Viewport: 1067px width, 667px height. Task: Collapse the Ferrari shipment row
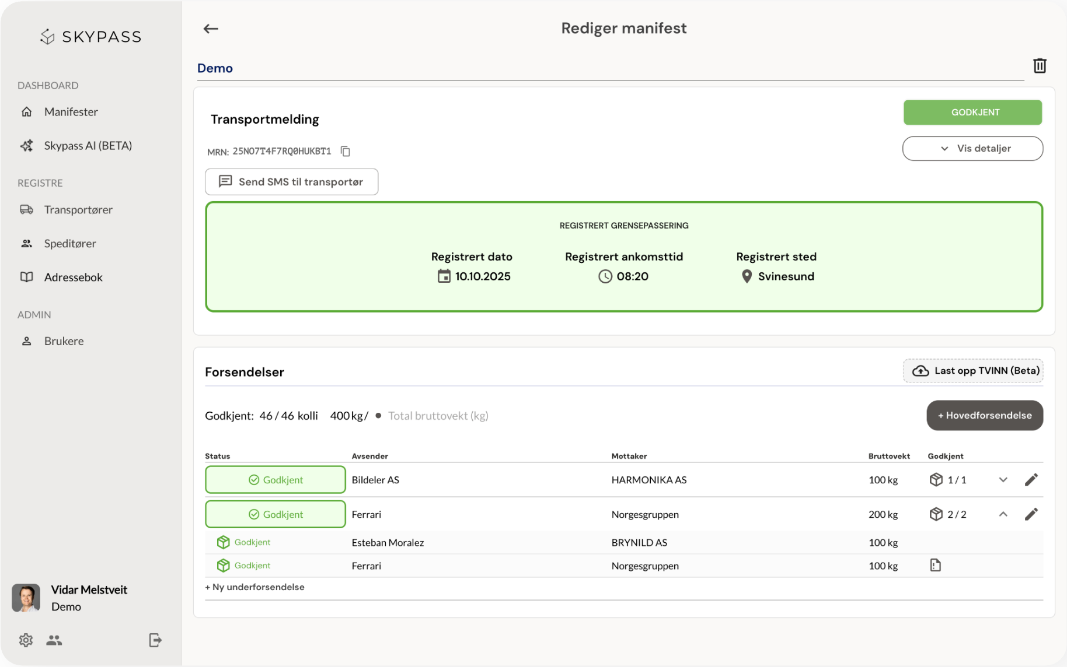1003,514
